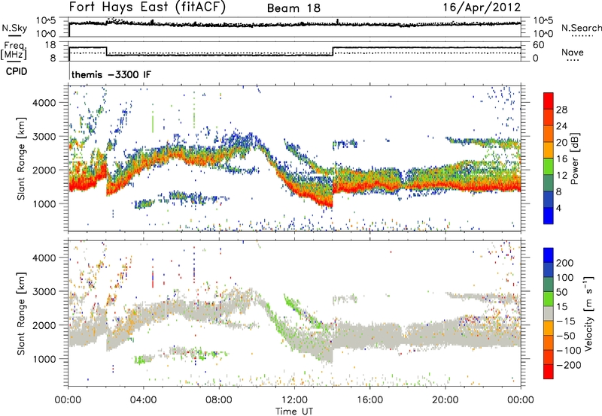602x416 pixels.
Task: Click the 'Time UT' axis title
Action: 294,411
